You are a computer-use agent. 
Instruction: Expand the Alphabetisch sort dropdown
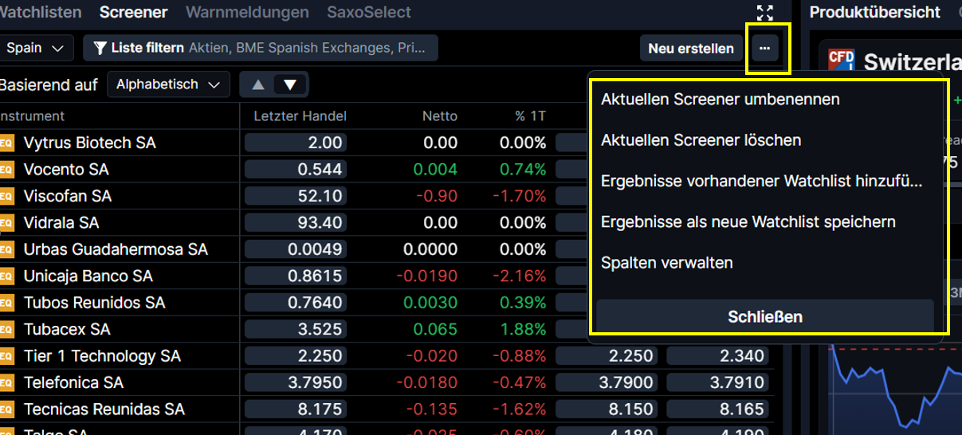(x=167, y=84)
